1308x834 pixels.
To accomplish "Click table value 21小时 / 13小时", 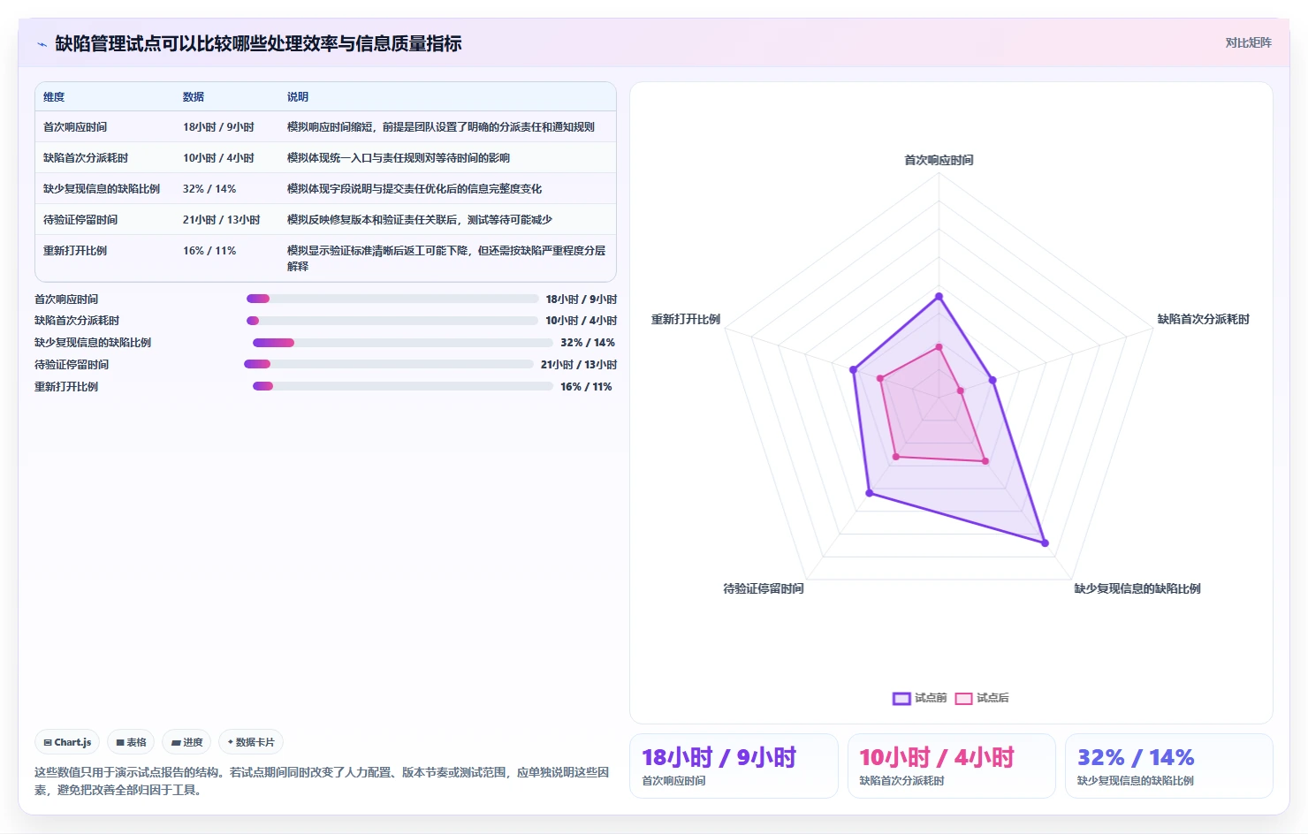I will point(222,220).
